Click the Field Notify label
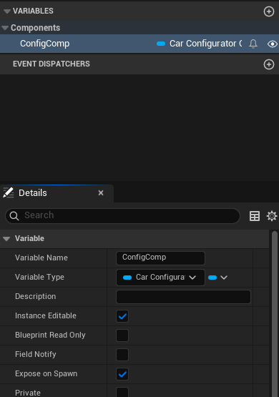Image resolution: width=279 pixels, height=397 pixels. coord(36,355)
